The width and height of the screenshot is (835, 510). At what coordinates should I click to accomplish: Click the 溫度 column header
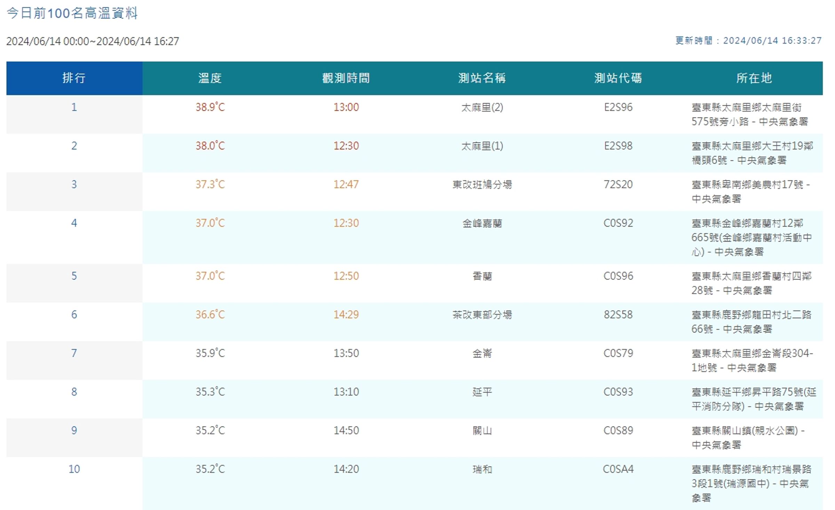210,78
